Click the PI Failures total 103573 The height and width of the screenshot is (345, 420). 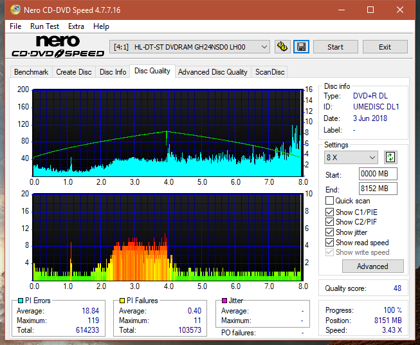pyautogui.click(x=190, y=330)
